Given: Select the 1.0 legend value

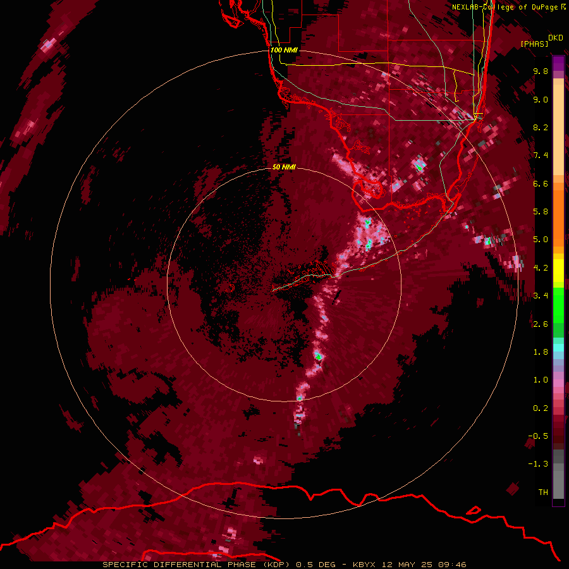Looking at the screenshot, I should 541,380.
